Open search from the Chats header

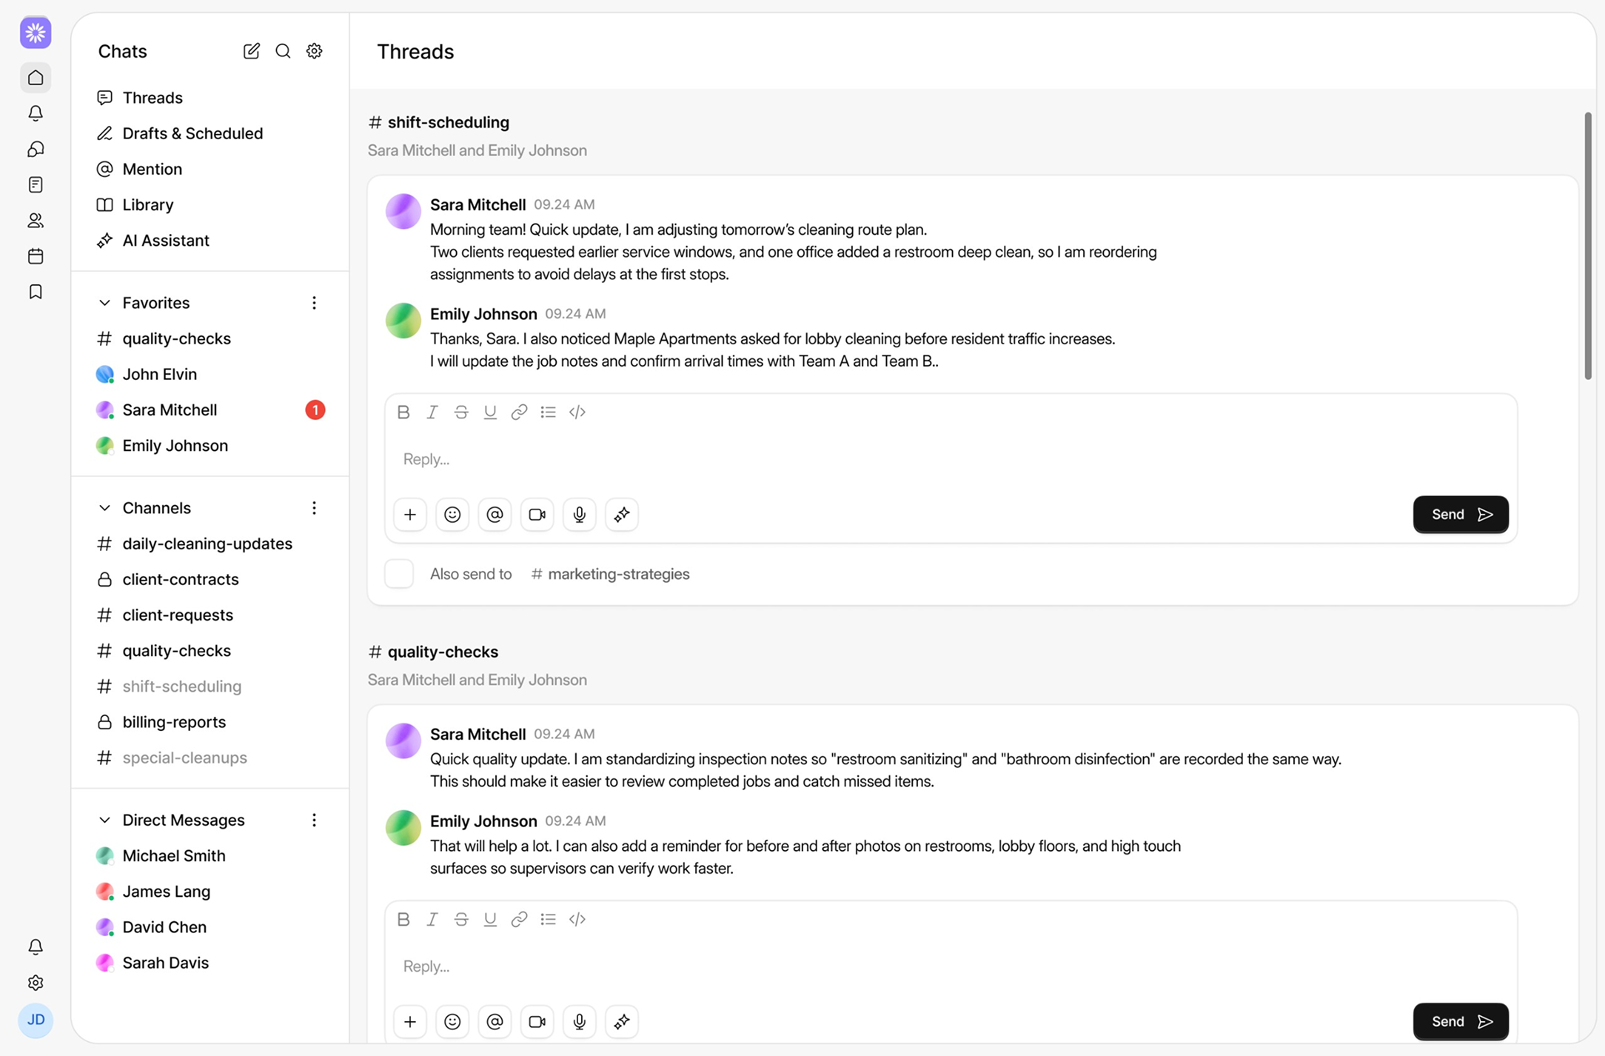tap(283, 51)
